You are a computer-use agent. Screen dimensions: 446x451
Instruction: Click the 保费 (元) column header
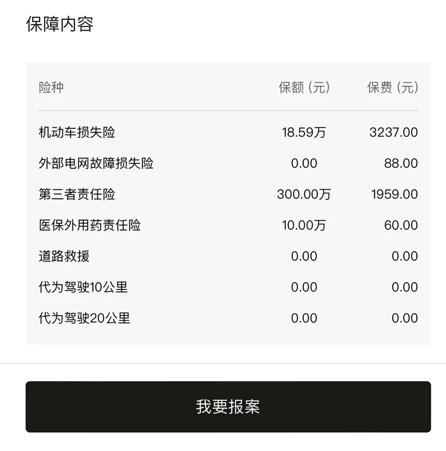coord(392,87)
